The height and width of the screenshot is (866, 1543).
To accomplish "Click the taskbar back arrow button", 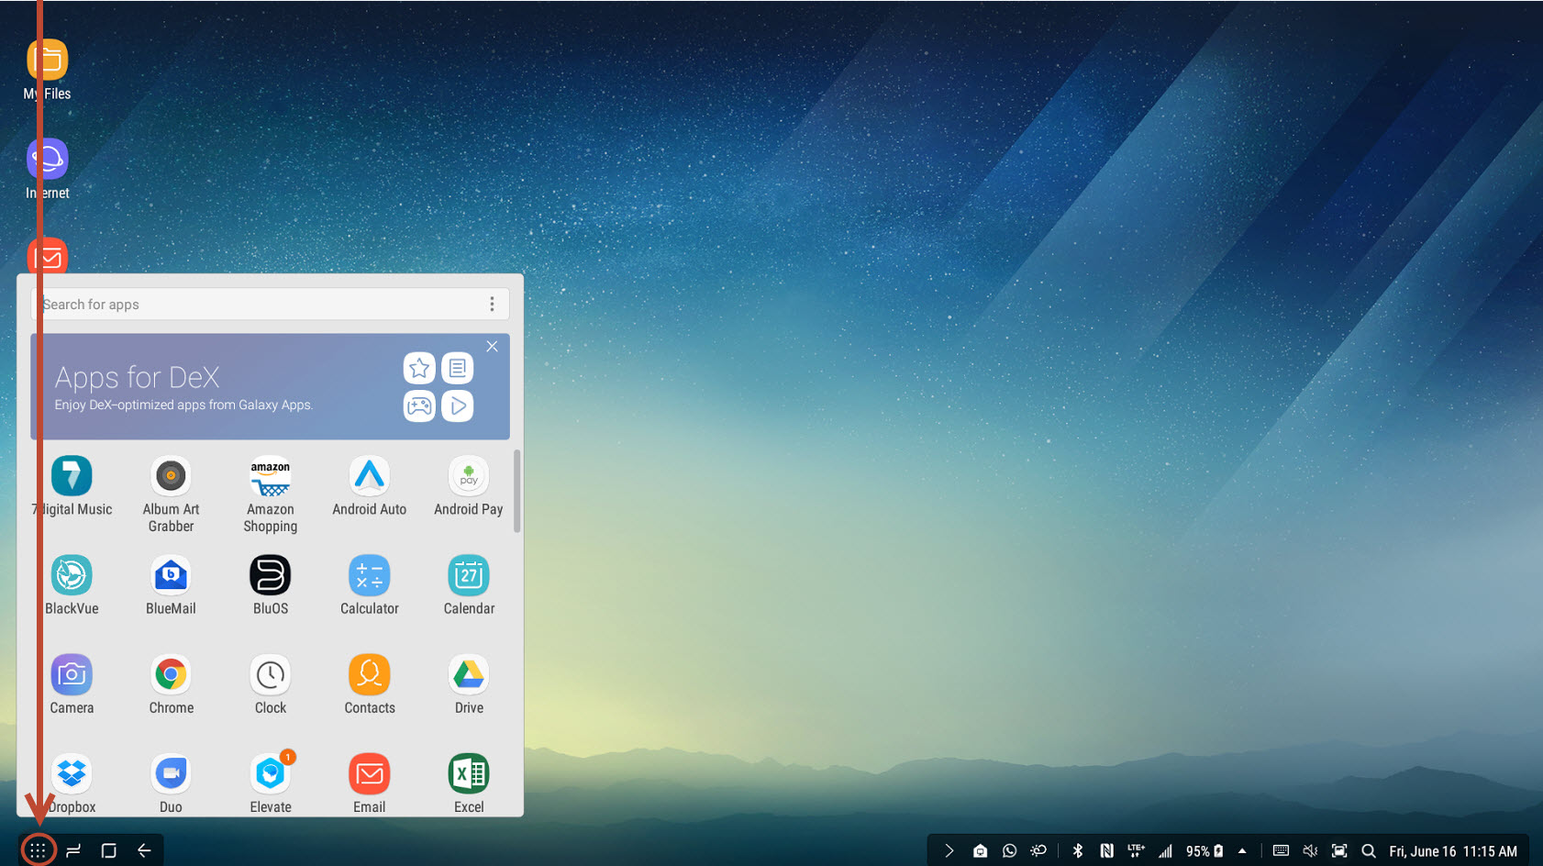I will [144, 850].
